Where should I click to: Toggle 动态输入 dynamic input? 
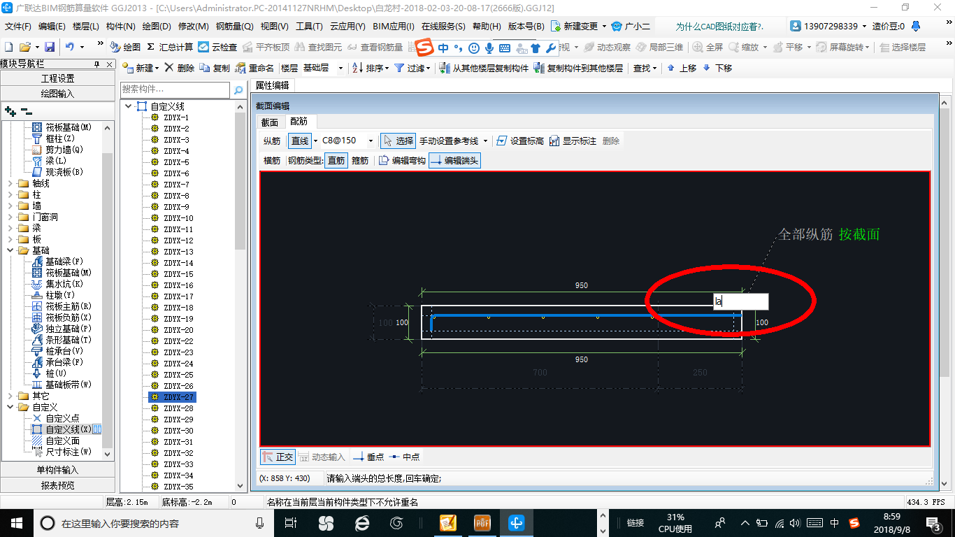pyautogui.click(x=322, y=457)
